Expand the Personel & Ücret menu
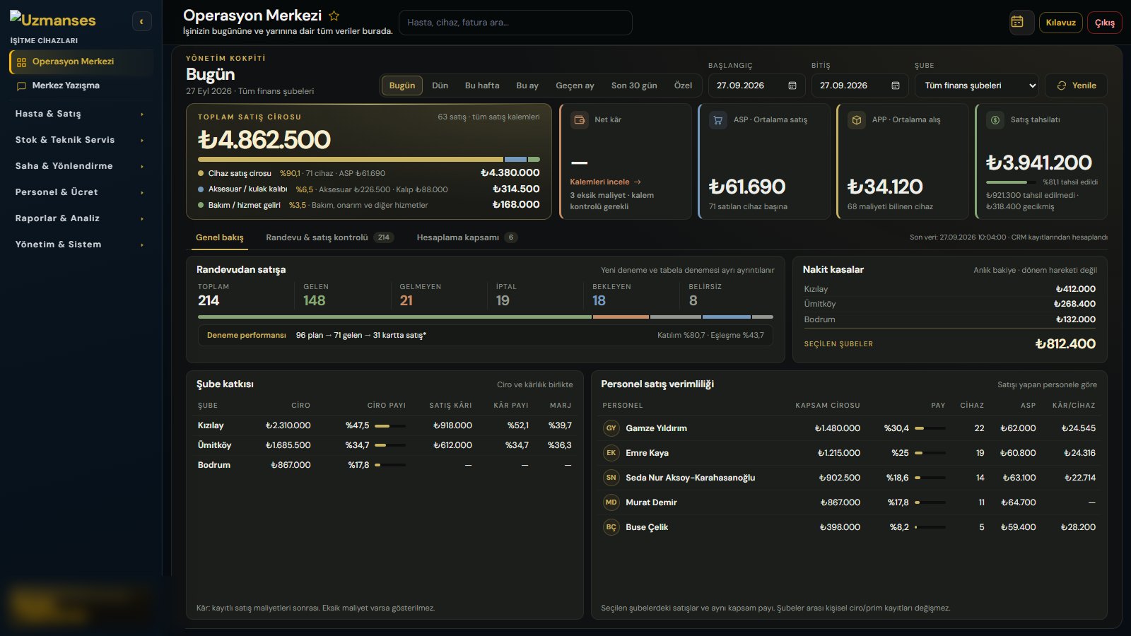Image resolution: width=1131 pixels, height=636 pixels. 80,192
